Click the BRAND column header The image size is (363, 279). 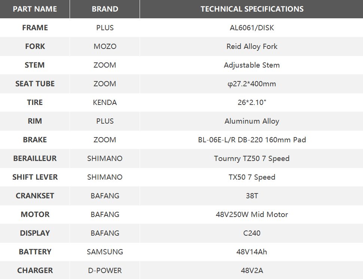pyautogui.click(x=105, y=9)
